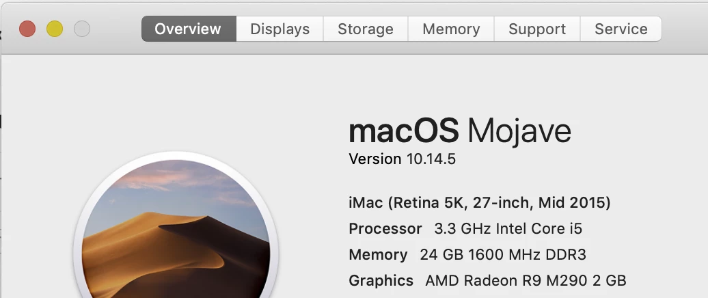Click the 24 GB 1600 MHz DDR3 value
Image resolution: width=708 pixels, height=298 pixels.
coord(503,255)
